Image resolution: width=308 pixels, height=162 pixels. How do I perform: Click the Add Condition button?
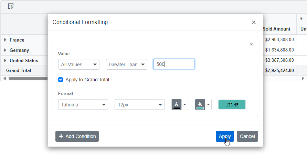77,136
